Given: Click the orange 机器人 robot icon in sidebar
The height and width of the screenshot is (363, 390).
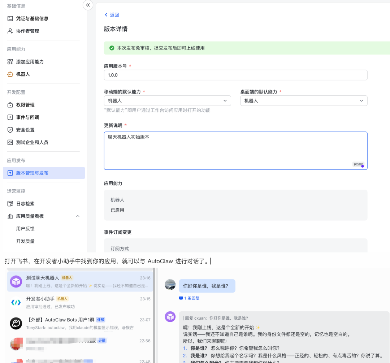Looking at the screenshot, I should click(10, 74).
